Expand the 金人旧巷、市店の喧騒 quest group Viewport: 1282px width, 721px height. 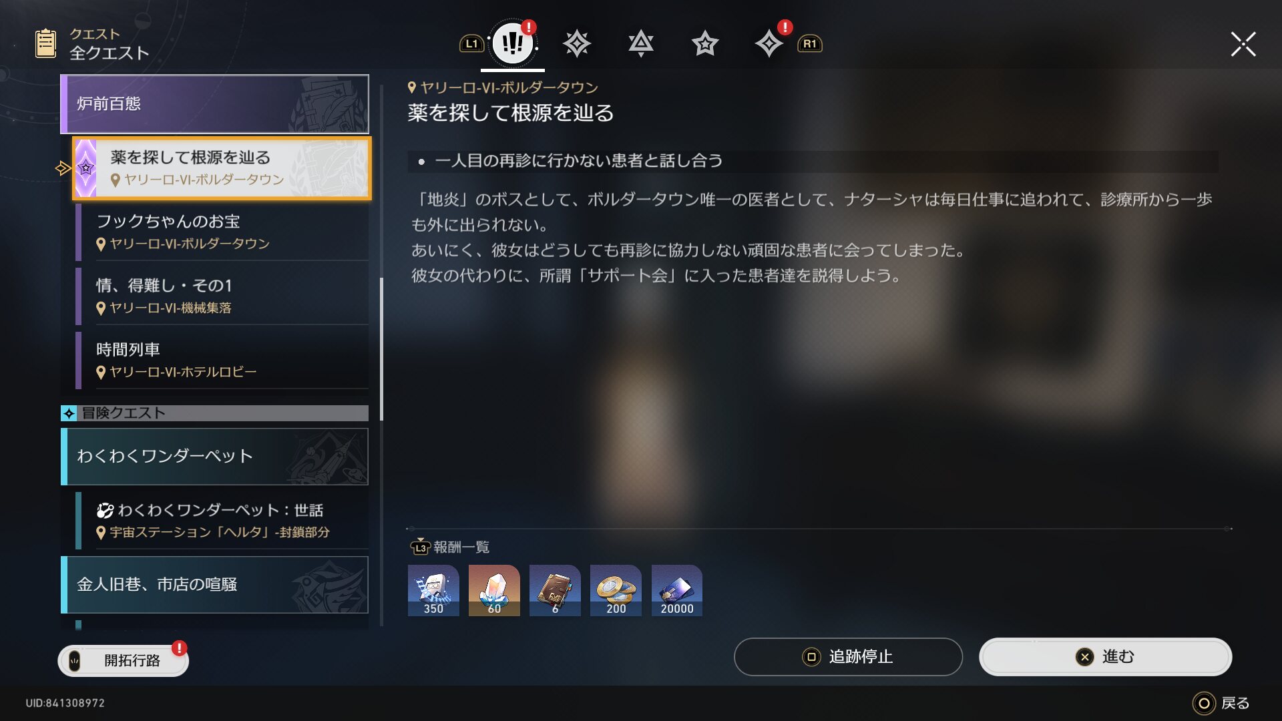(214, 584)
